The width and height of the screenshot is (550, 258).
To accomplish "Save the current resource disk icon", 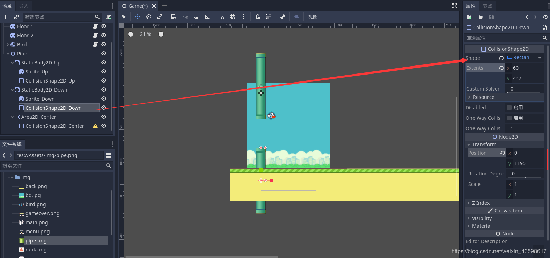I will point(491,17).
